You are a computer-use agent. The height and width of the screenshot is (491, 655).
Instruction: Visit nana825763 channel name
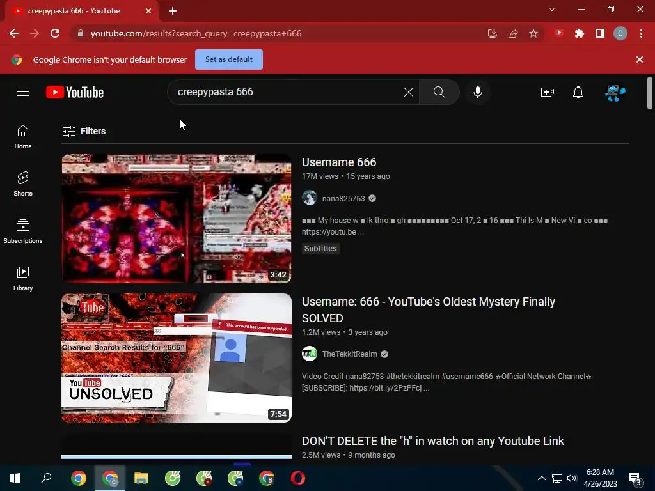(343, 198)
